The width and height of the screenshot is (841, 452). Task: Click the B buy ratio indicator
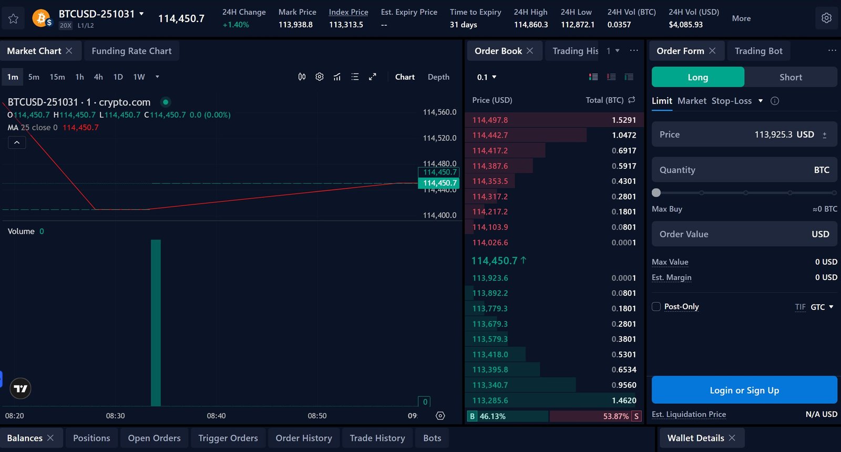[472, 416]
